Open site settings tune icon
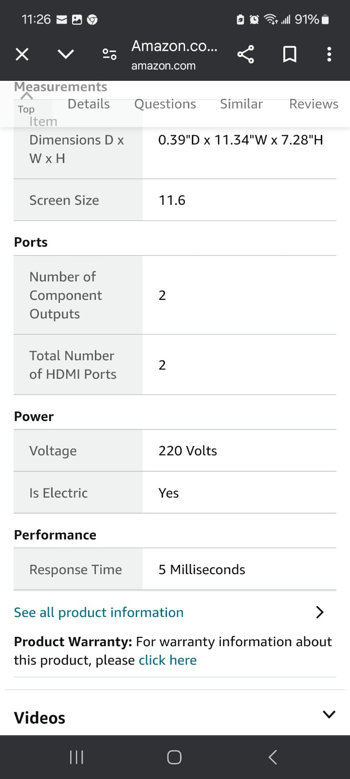The width and height of the screenshot is (350, 779). click(110, 54)
